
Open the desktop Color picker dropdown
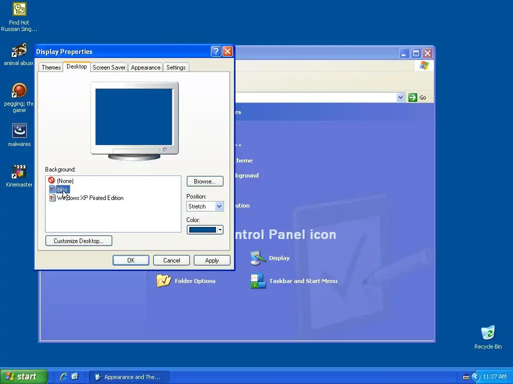tap(205, 230)
